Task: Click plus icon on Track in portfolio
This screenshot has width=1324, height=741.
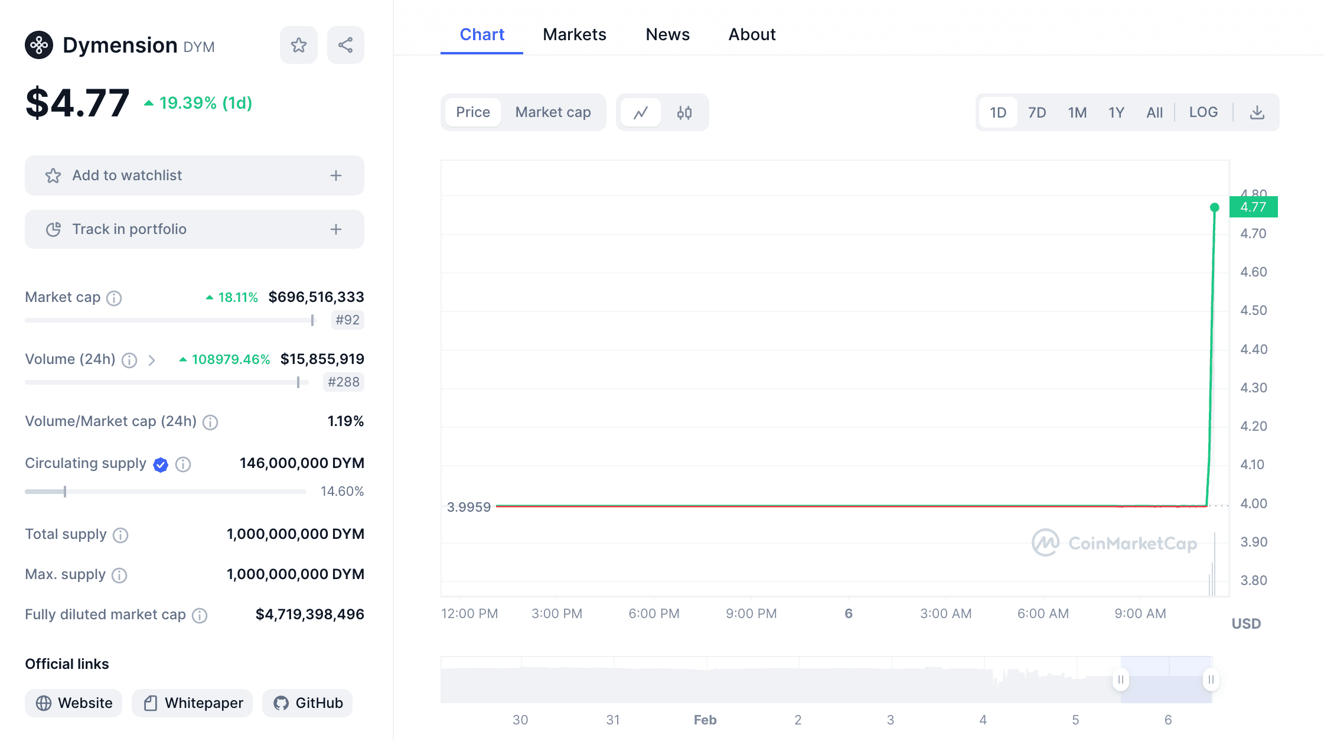Action: [336, 229]
